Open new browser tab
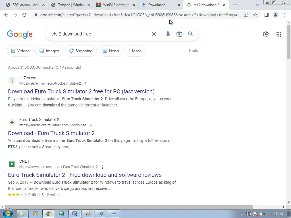Image resolution: width=291 pixels, height=218 pixels. coord(235,5)
